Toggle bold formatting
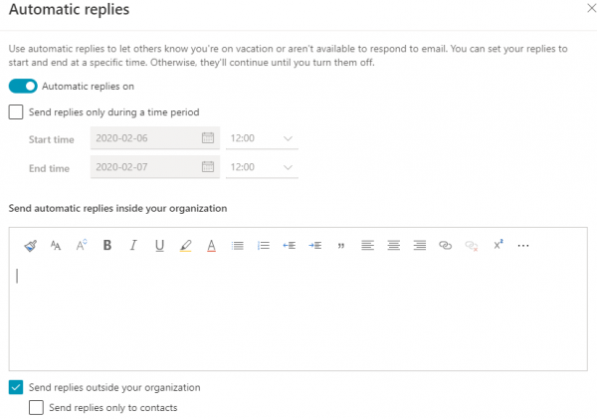This screenshot has height=419, width=597. pos(107,245)
